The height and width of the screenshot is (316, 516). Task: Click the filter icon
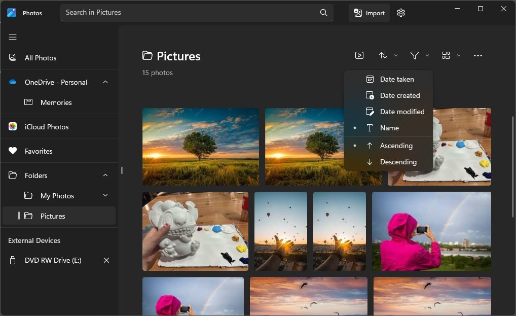[414, 55]
